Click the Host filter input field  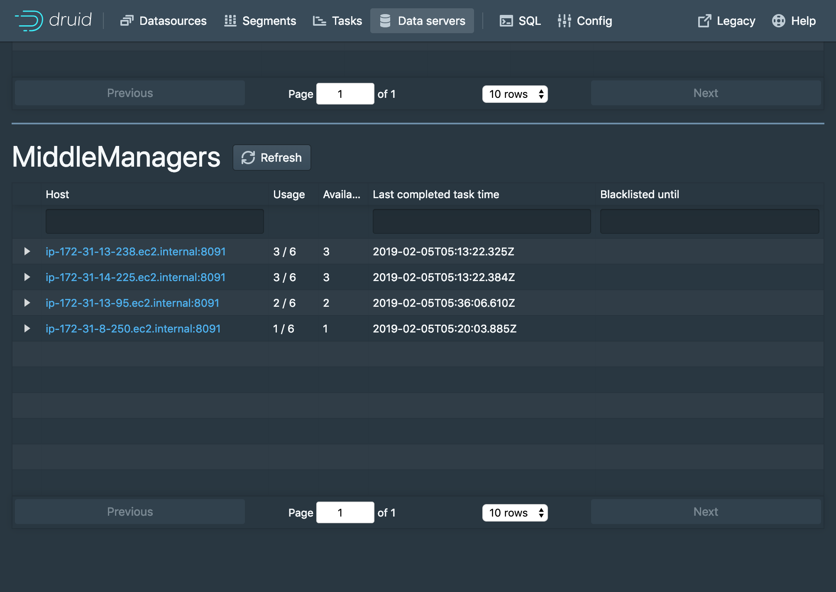point(154,221)
